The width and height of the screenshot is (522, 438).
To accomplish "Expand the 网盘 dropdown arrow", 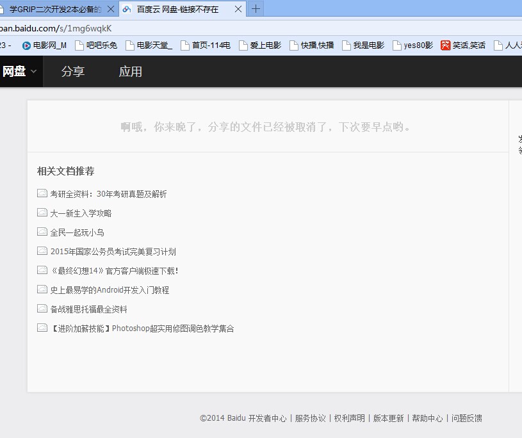I will click(x=33, y=71).
